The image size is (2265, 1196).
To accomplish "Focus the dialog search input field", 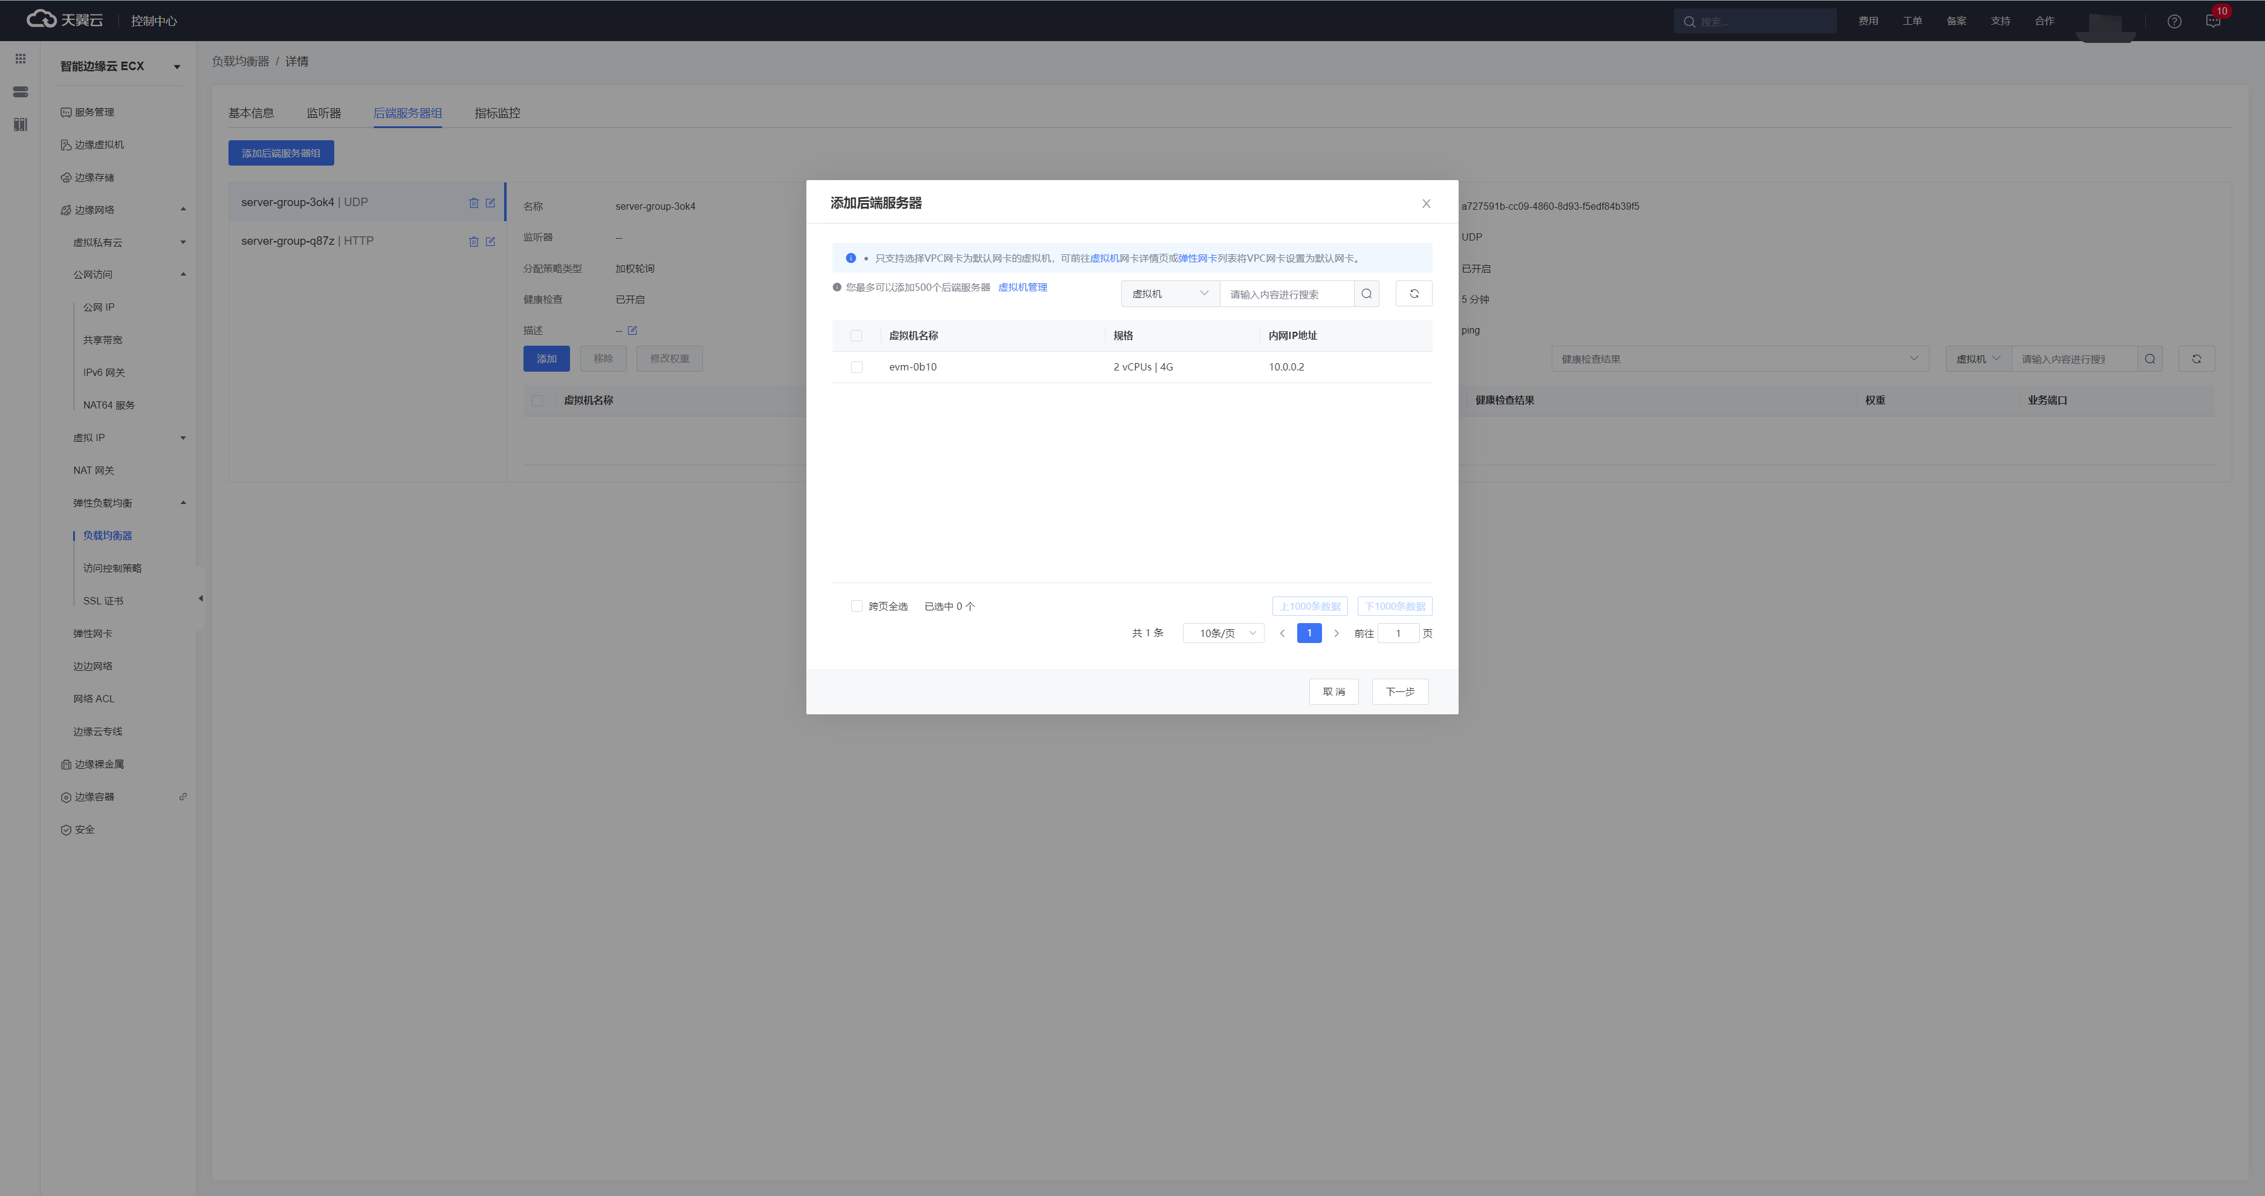I will click(x=1288, y=294).
